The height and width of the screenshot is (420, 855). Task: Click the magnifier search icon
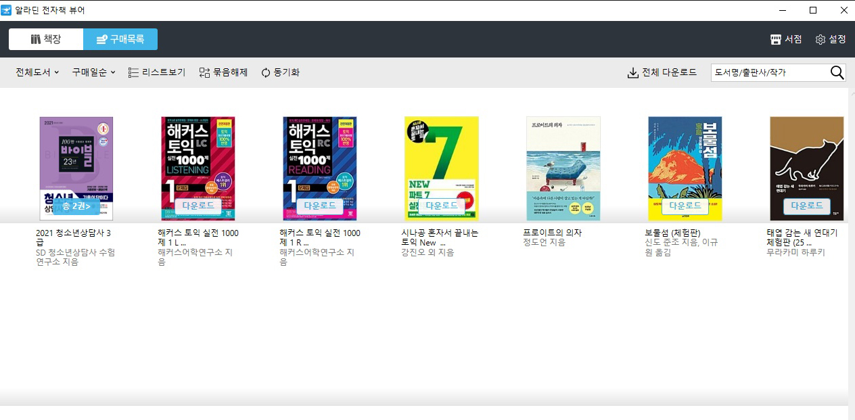(x=837, y=72)
